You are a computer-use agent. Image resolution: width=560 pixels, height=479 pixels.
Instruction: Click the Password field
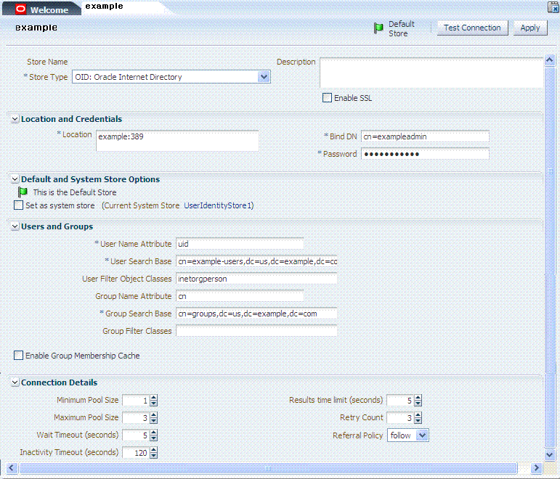[425, 154]
